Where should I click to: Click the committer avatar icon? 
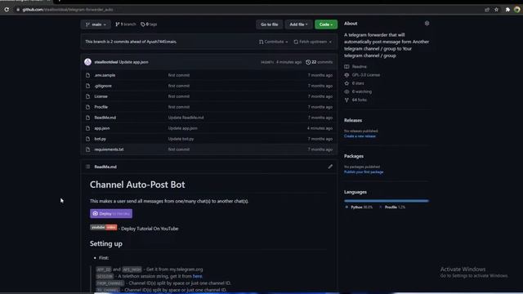coord(87,62)
